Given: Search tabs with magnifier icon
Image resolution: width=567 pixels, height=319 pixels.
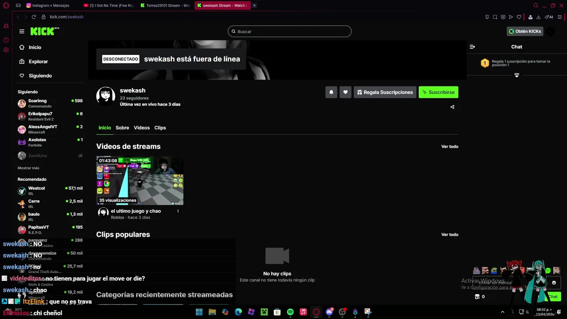Looking at the screenshot, I should pyautogui.click(x=536, y=5).
